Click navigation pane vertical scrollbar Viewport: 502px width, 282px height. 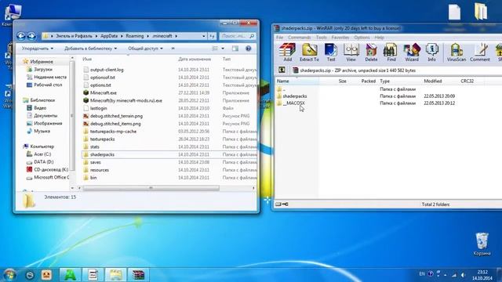point(72,115)
